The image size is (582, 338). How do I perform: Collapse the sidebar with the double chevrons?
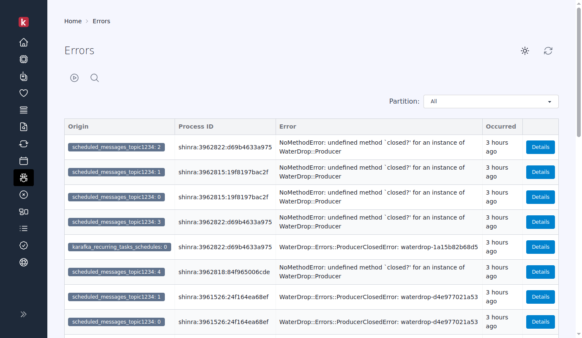(24, 314)
